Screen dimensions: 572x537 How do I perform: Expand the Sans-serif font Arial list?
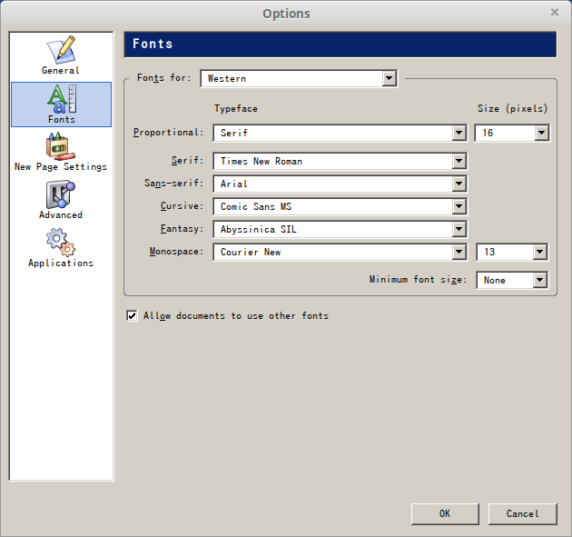340,184
